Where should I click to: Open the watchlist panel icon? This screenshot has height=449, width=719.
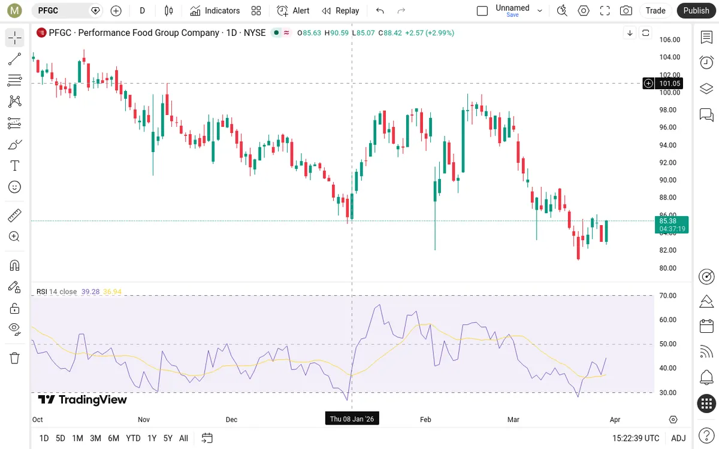706,37
